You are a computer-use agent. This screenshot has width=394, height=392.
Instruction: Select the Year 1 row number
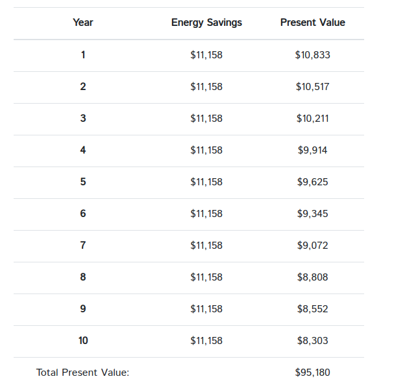83,54
